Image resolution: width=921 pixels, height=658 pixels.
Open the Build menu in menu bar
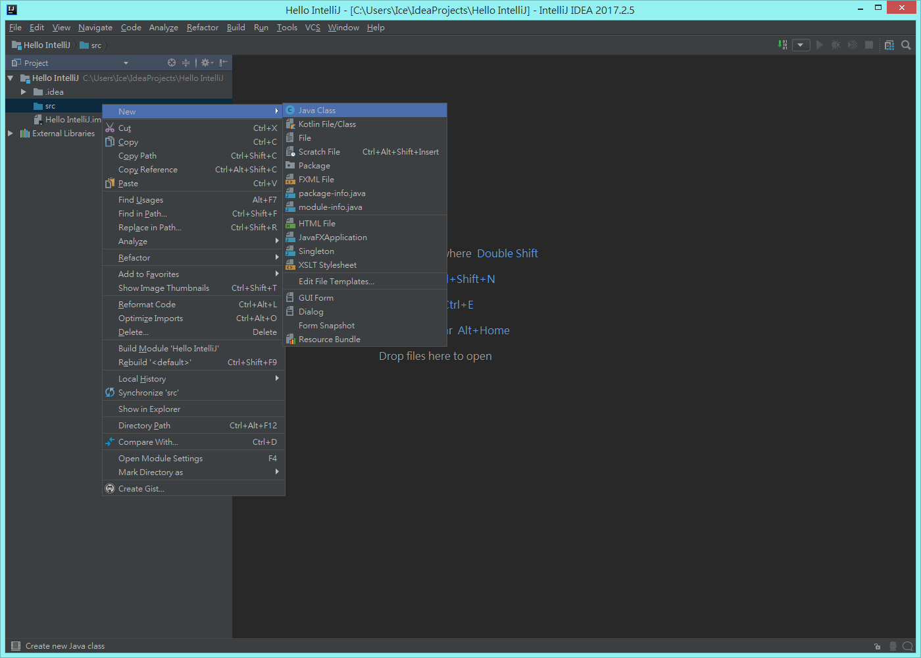click(x=236, y=27)
